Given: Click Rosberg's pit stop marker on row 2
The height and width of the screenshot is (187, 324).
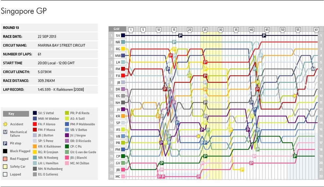Looking at the screenshot, I should pos(174,42).
